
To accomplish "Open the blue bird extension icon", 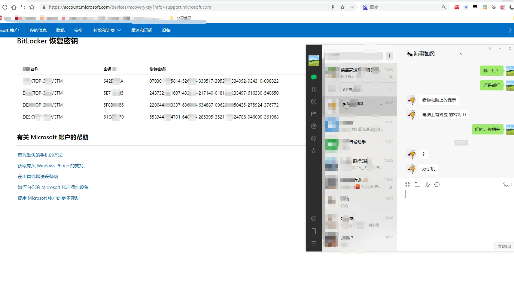I will (466, 7).
